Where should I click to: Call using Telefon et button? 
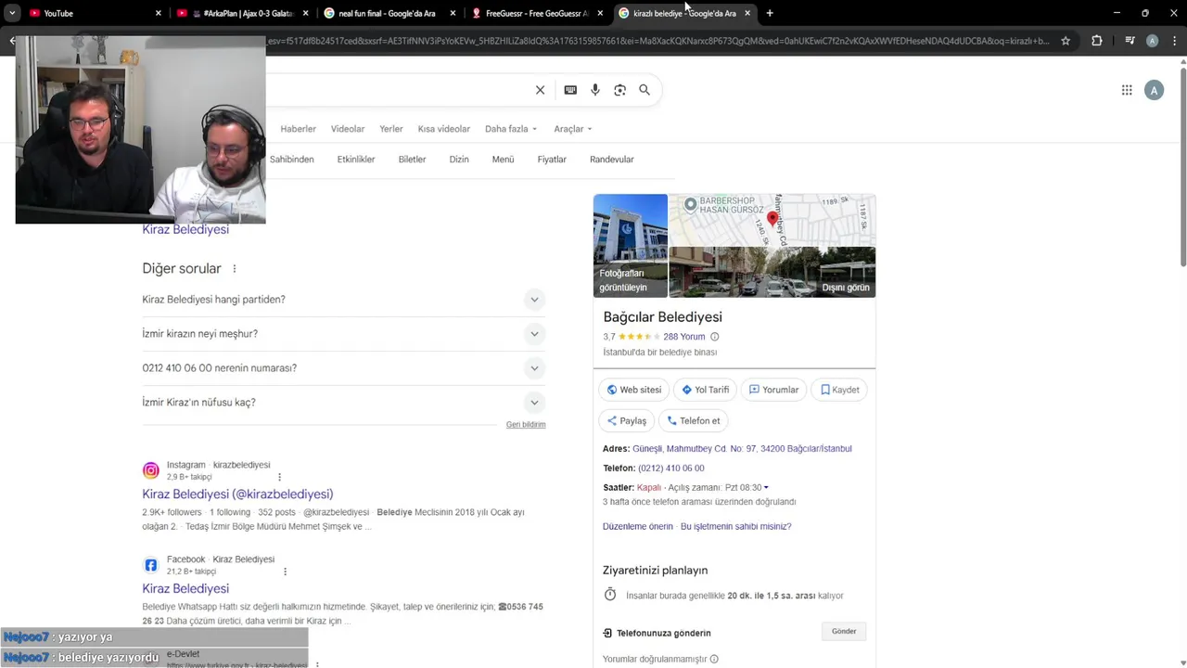click(694, 421)
